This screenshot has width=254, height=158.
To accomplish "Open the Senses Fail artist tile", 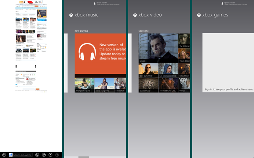I will pos(120,85).
